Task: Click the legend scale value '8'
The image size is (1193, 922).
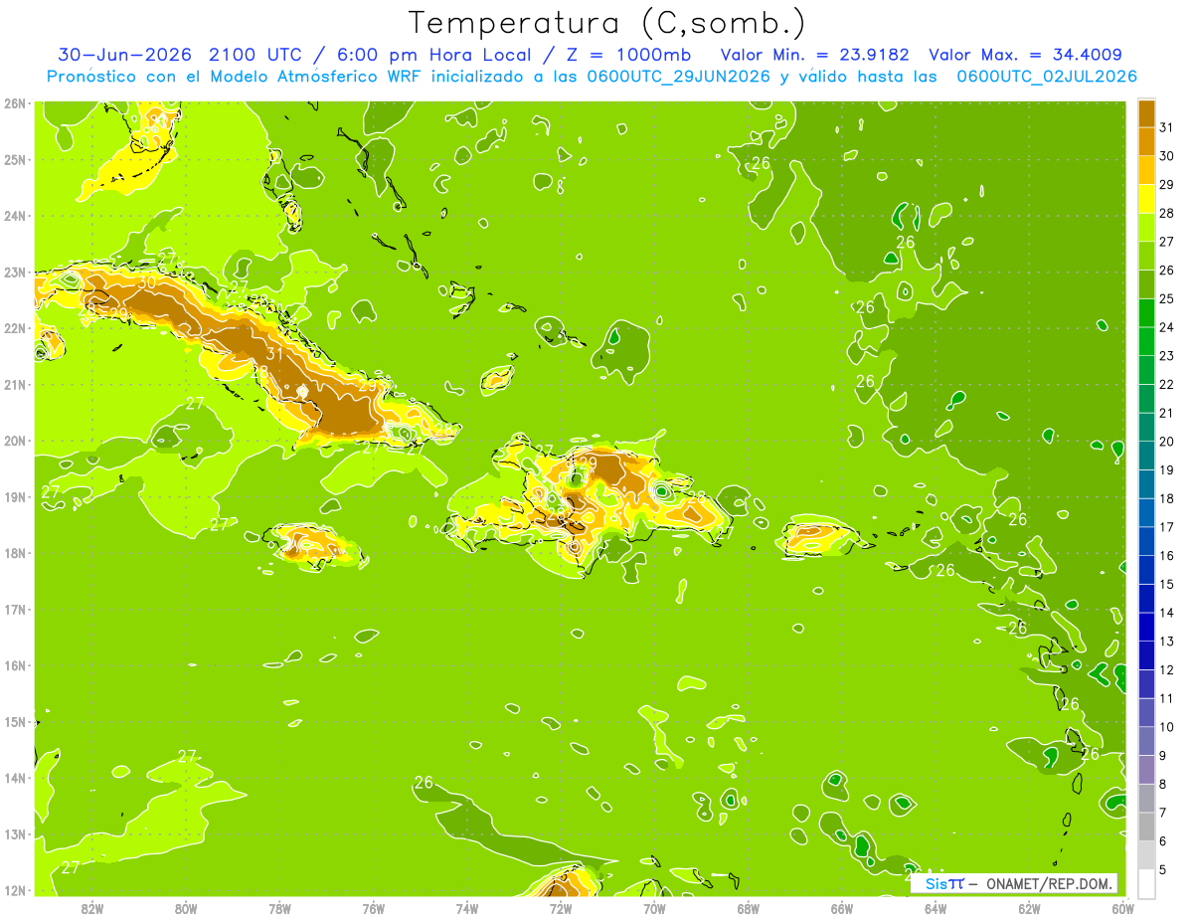Action: 1163,784
